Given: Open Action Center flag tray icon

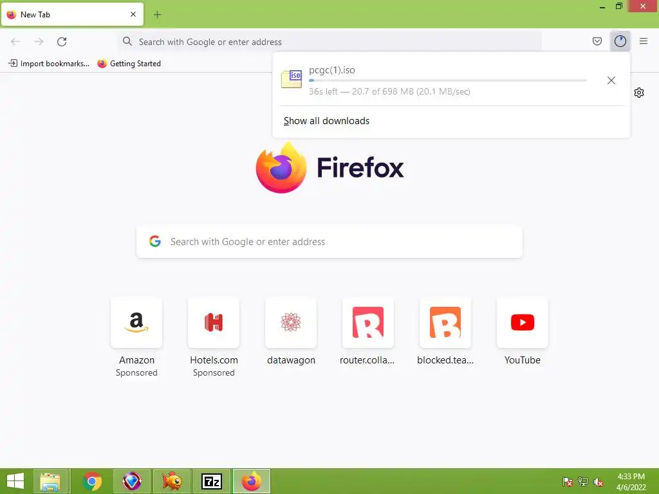Looking at the screenshot, I should click(x=568, y=482).
